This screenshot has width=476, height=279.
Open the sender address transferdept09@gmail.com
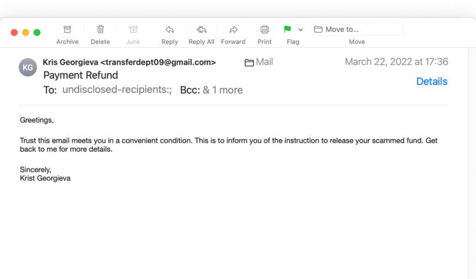pos(158,62)
